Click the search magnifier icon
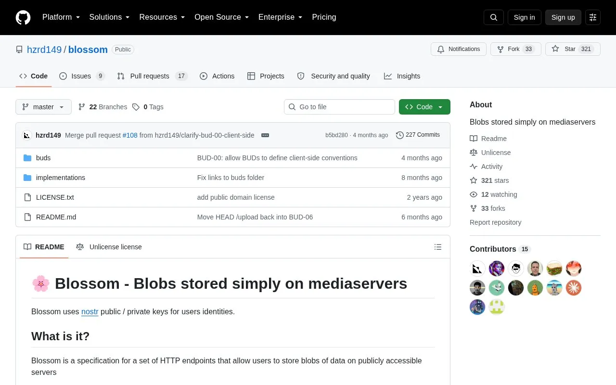 494,17
